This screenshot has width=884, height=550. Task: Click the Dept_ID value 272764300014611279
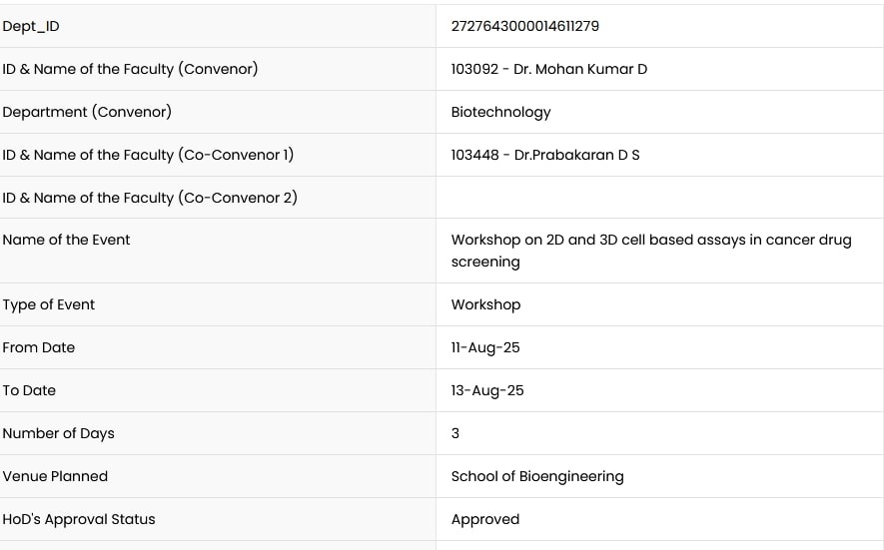tap(524, 26)
